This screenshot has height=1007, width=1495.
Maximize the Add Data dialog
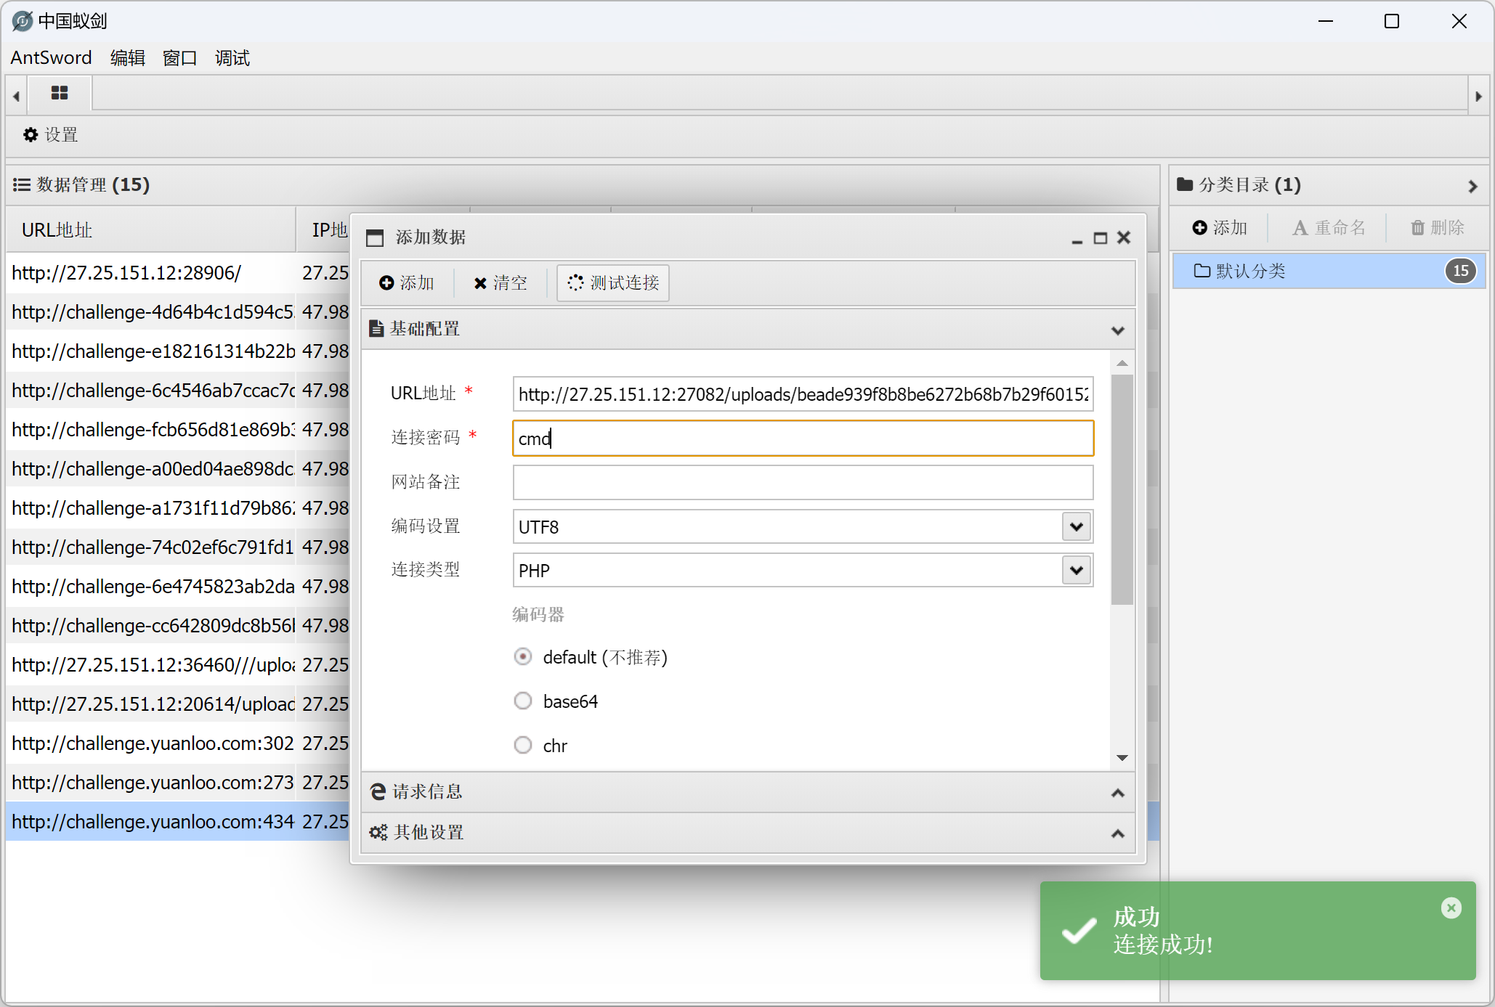point(1101,238)
